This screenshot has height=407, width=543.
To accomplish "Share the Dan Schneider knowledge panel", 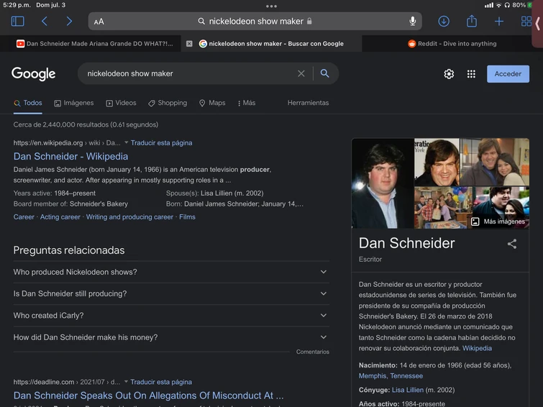I will [x=512, y=244].
